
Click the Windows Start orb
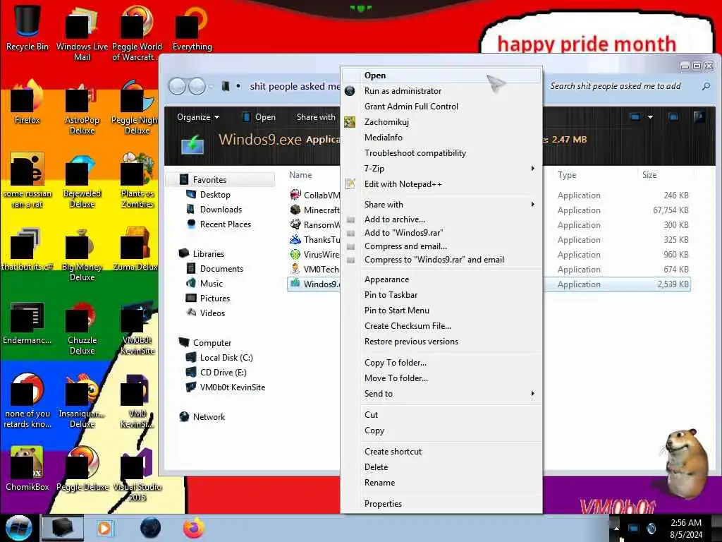(x=19, y=528)
